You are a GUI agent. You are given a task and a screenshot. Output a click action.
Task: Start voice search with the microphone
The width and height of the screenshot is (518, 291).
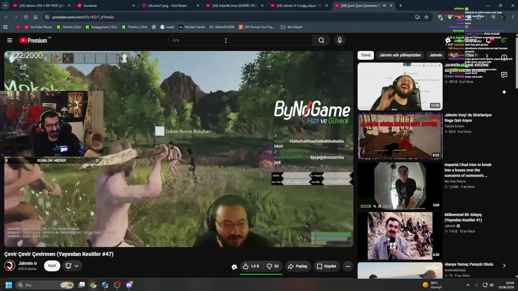pyautogui.click(x=340, y=40)
